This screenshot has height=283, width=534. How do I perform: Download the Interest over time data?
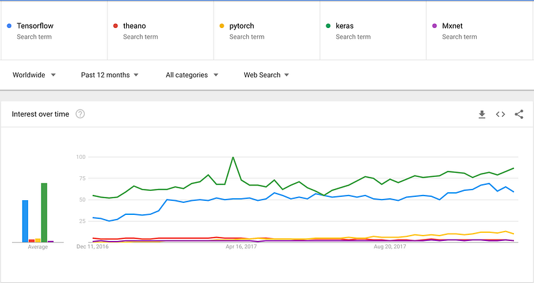482,114
